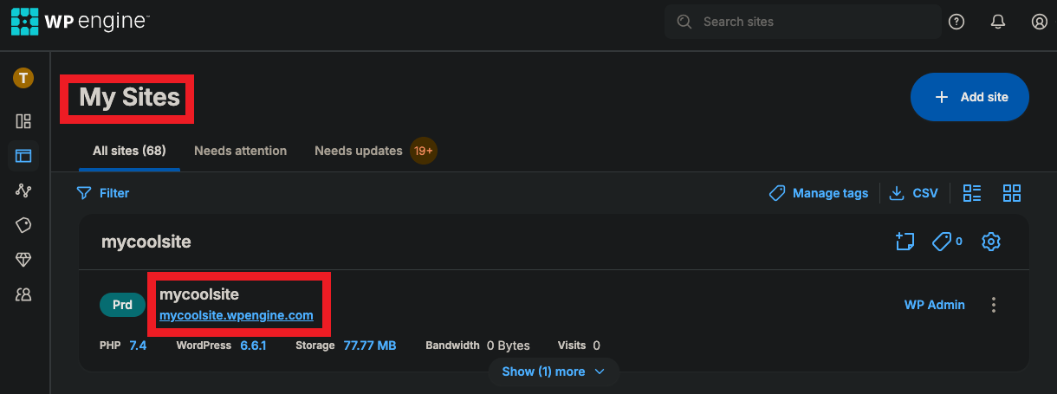Open the tag icon in sidebar

click(23, 225)
